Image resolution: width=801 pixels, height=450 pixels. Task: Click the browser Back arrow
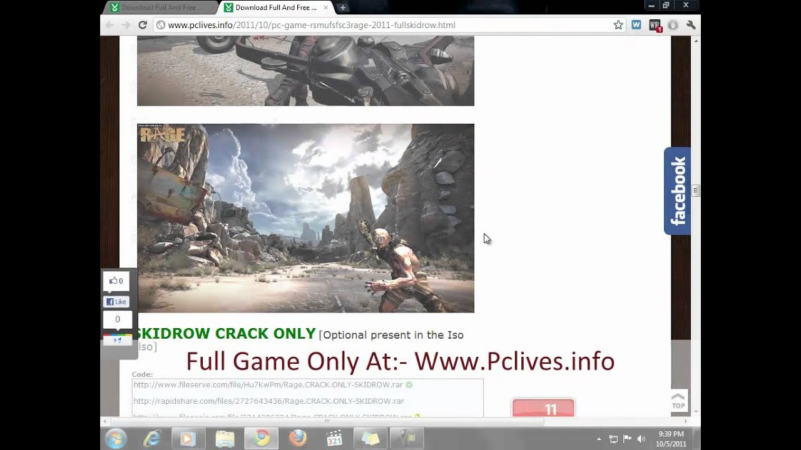[110, 25]
